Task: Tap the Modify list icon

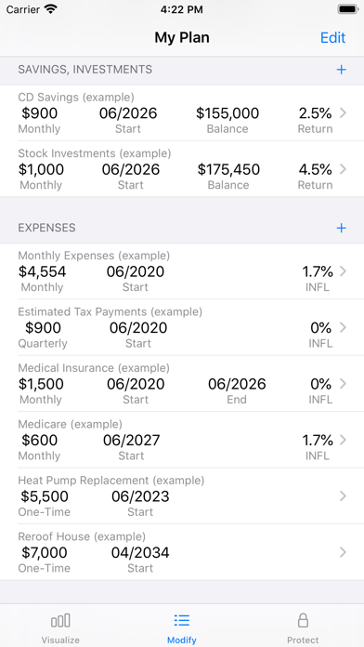Action: tap(182, 620)
